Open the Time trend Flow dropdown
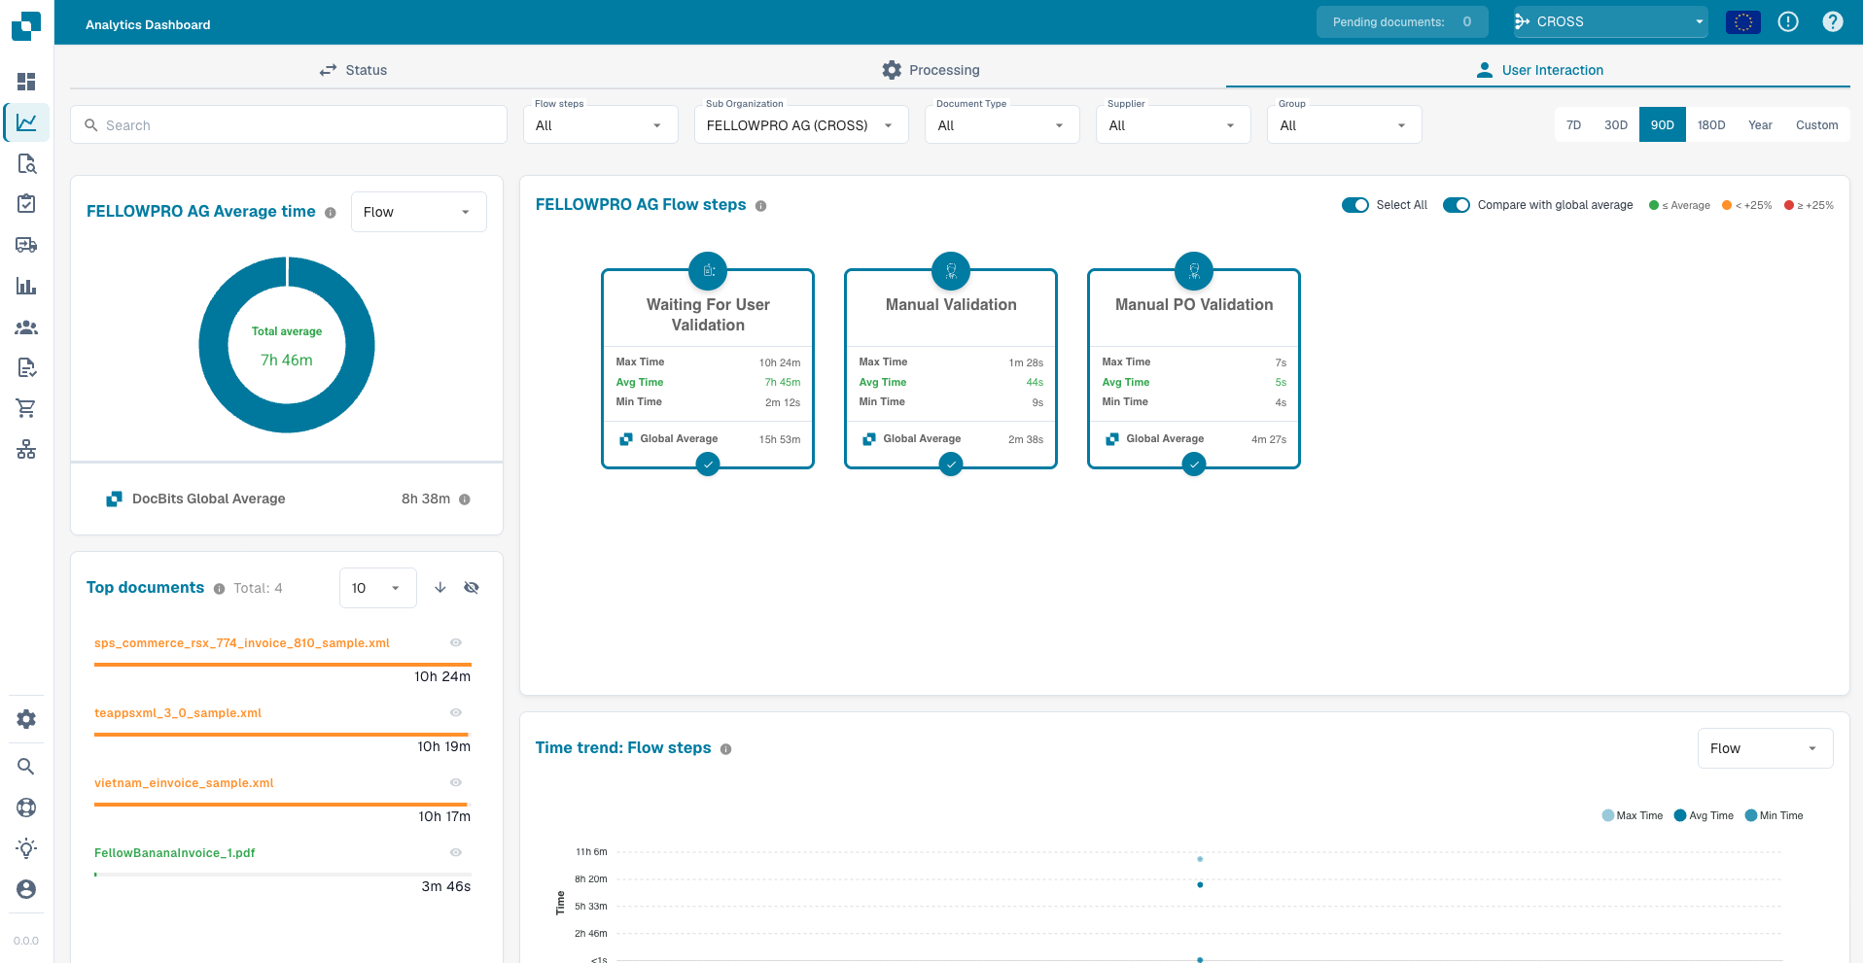This screenshot has height=963, width=1863. point(1765,748)
